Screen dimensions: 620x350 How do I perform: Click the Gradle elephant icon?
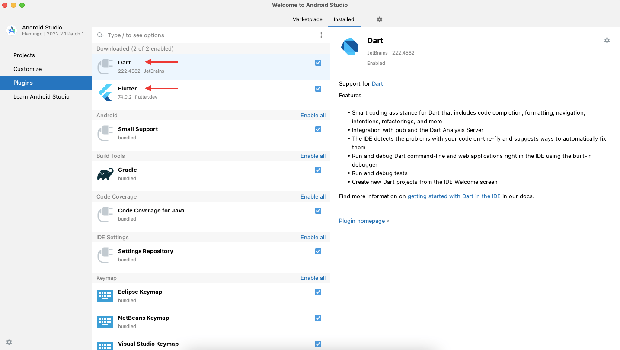[x=105, y=174]
